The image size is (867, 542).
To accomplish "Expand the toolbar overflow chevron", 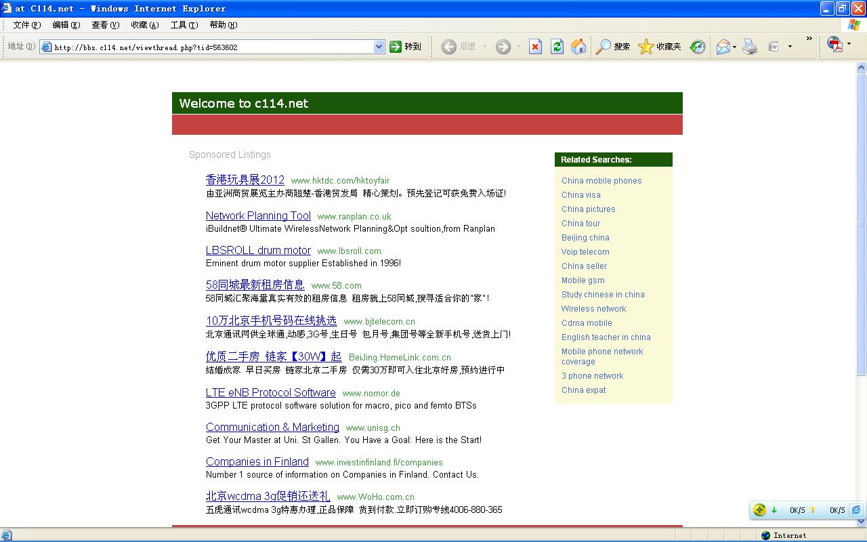I will pyautogui.click(x=809, y=39).
